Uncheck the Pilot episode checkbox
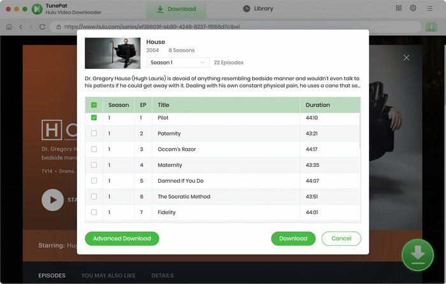The height and width of the screenshot is (284, 446). (94, 117)
